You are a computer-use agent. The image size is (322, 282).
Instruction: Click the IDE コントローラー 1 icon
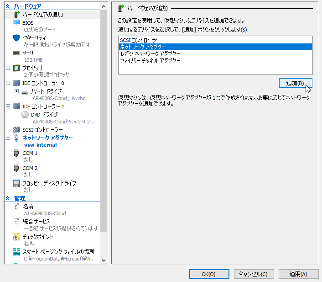16,106
